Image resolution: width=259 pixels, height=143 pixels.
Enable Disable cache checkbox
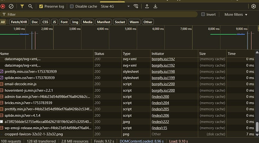pos(72,6)
